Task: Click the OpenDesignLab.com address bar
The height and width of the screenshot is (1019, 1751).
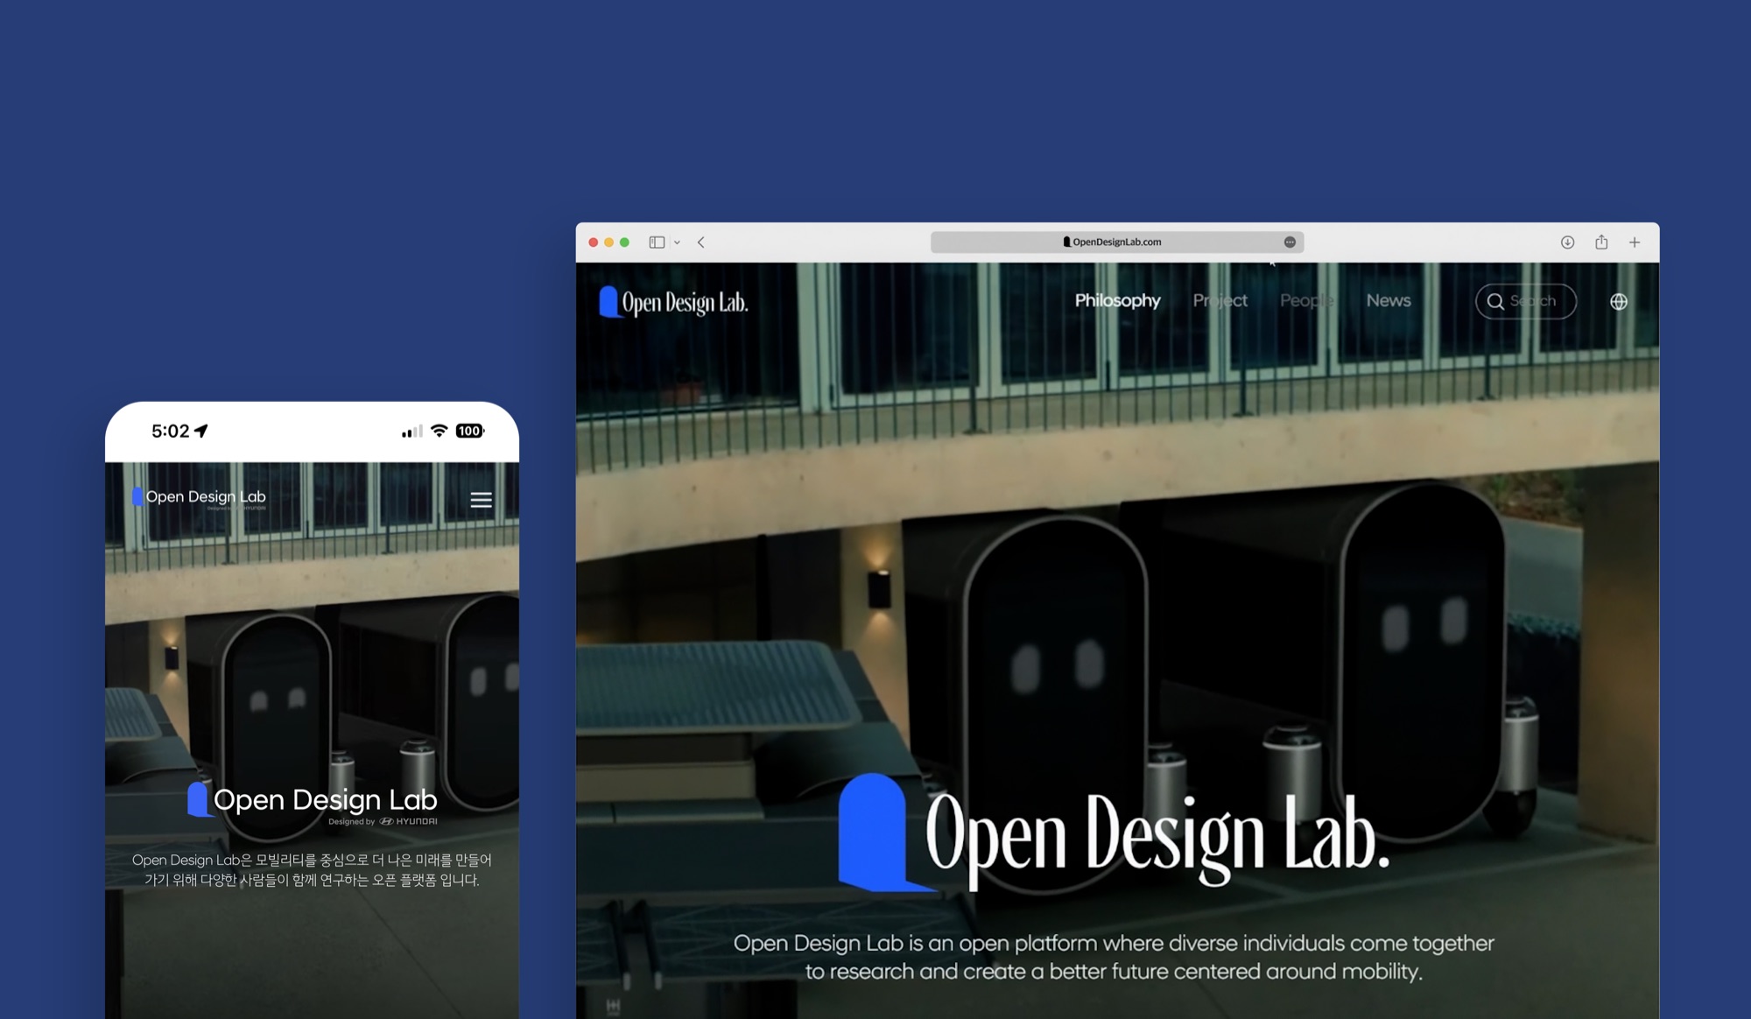Action: pos(1117,242)
